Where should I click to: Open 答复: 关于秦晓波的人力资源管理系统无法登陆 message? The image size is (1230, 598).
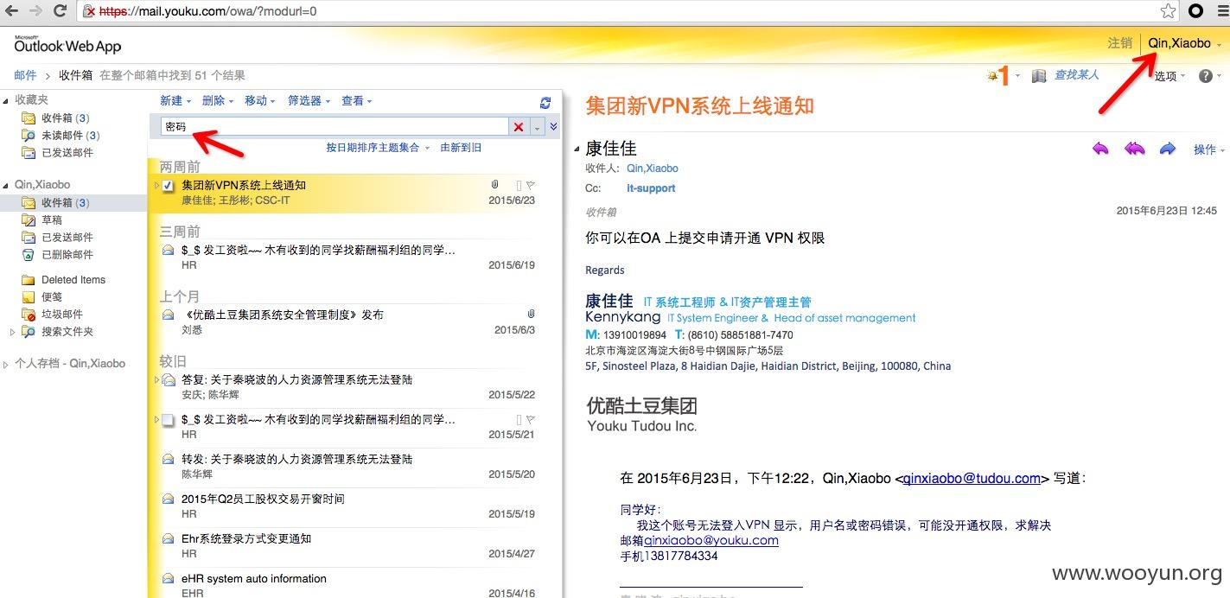(346, 386)
